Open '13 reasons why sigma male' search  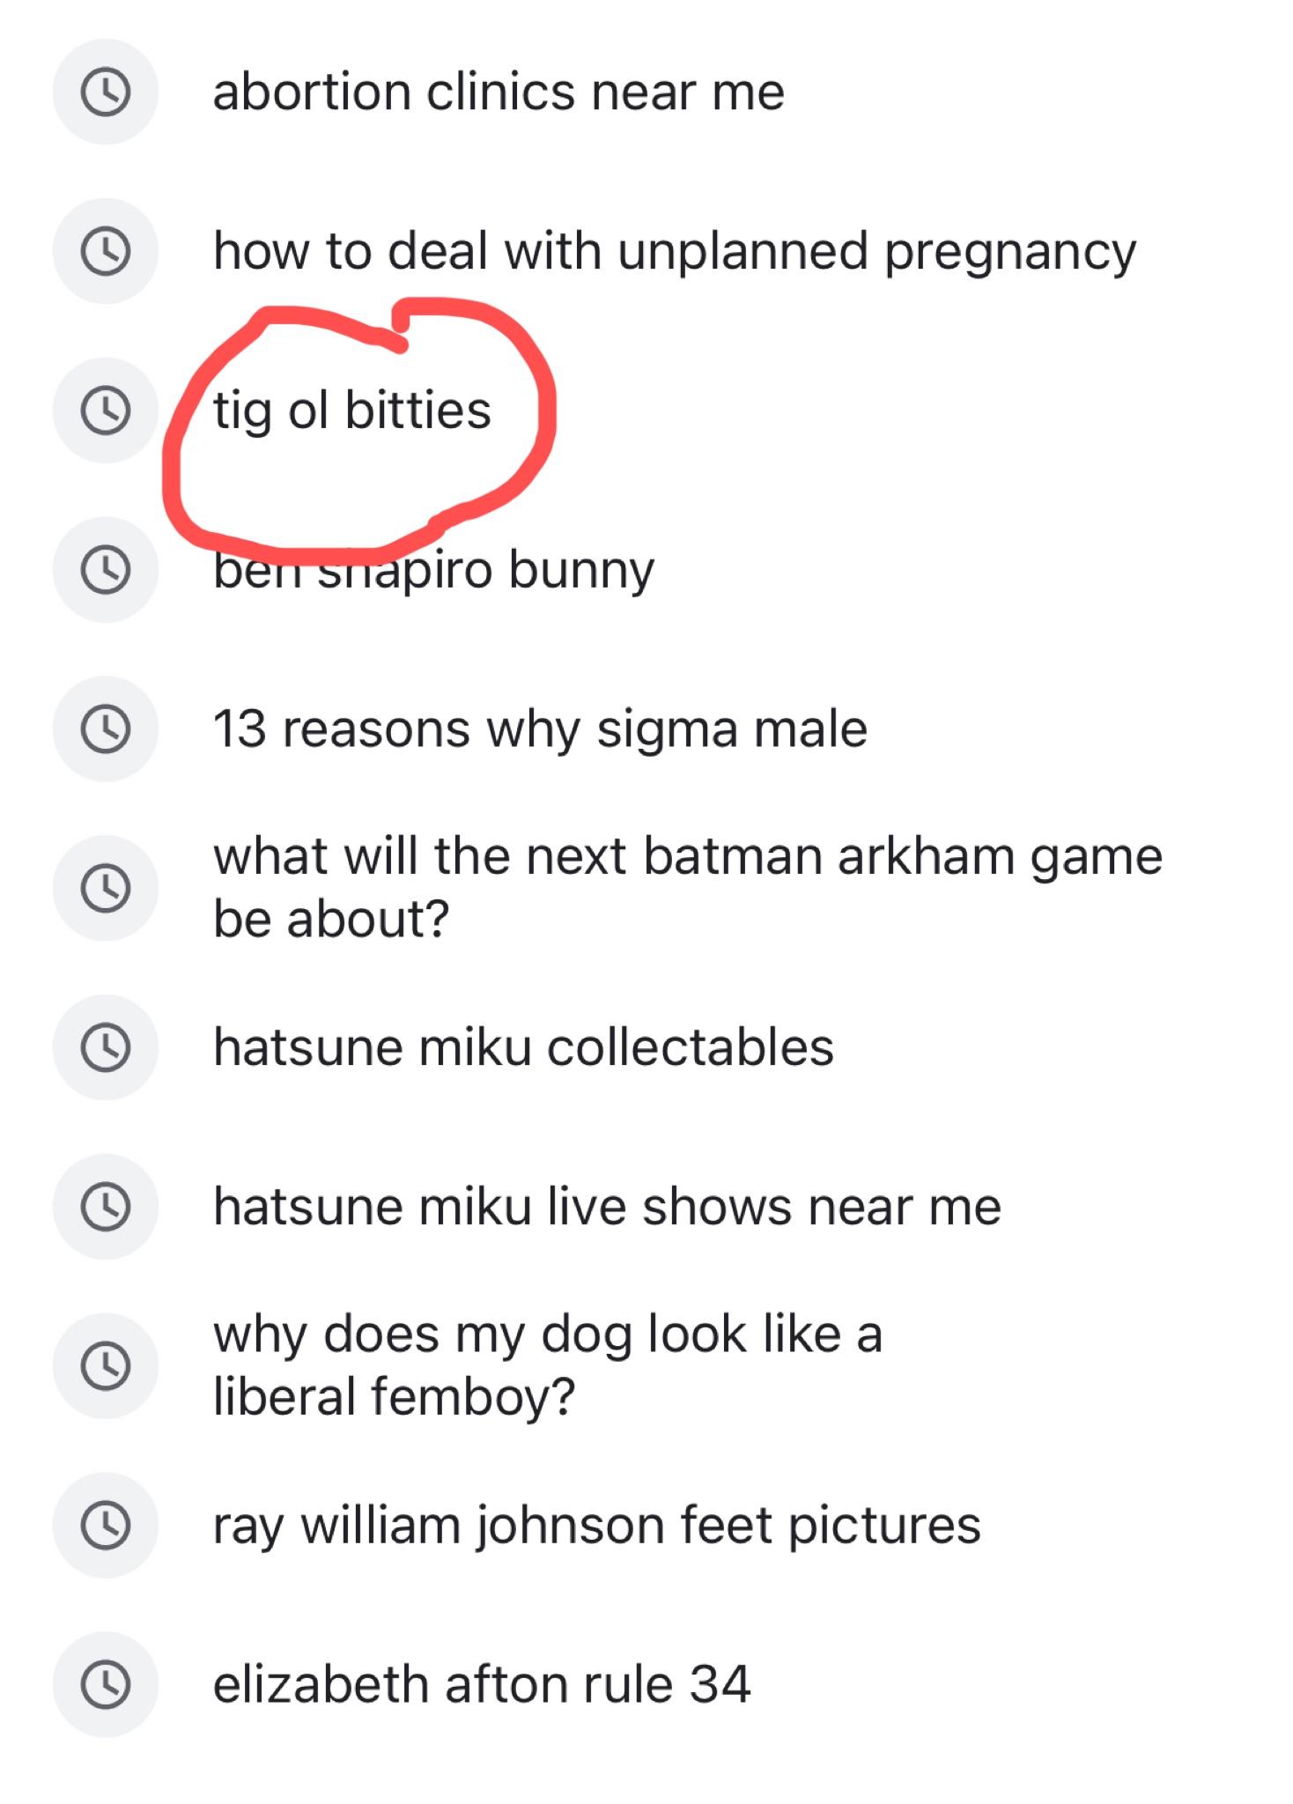tap(540, 729)
